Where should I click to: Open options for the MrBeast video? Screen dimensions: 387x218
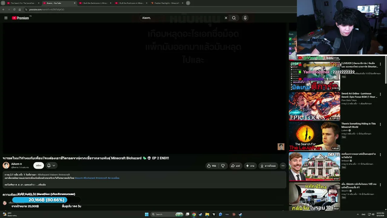(x=380, y=155)
